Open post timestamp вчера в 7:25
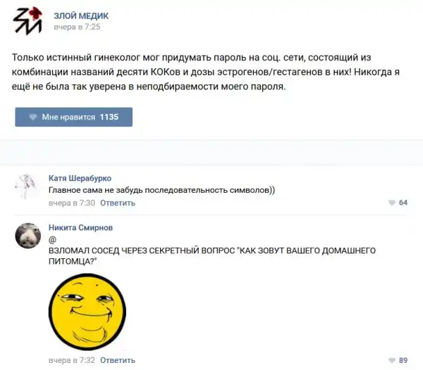Image resolution: width=423 pixels, height=370 pixels. click(x=77, y=27)
